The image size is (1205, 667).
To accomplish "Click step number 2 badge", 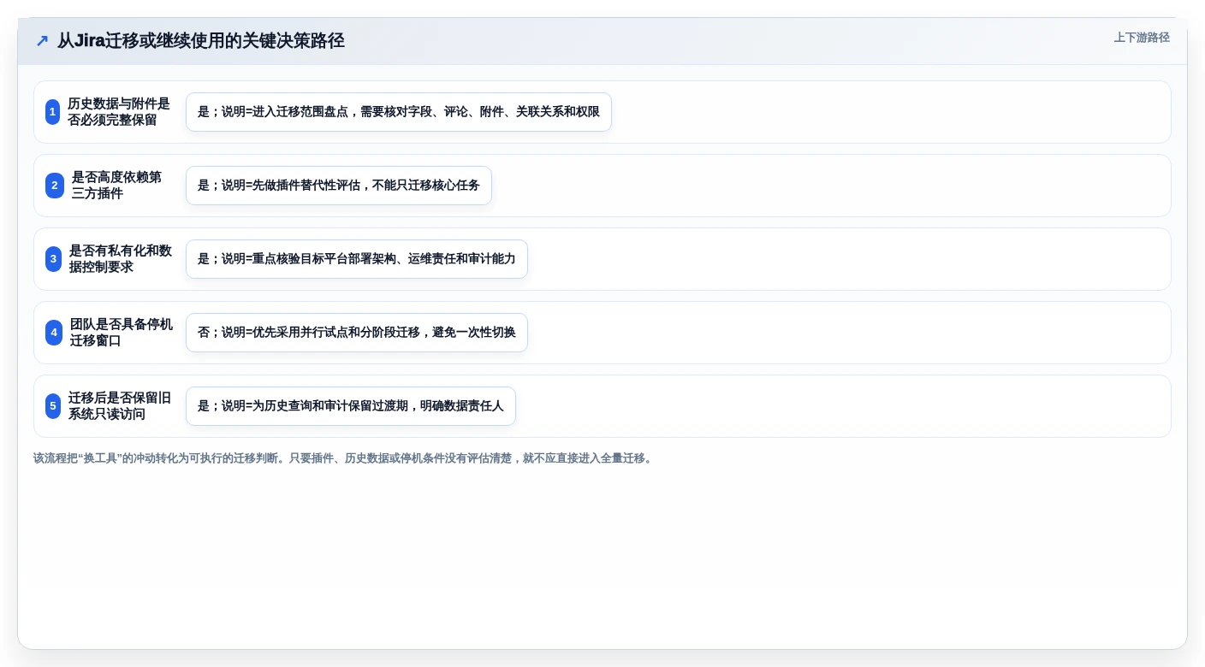I will point(55,186).
